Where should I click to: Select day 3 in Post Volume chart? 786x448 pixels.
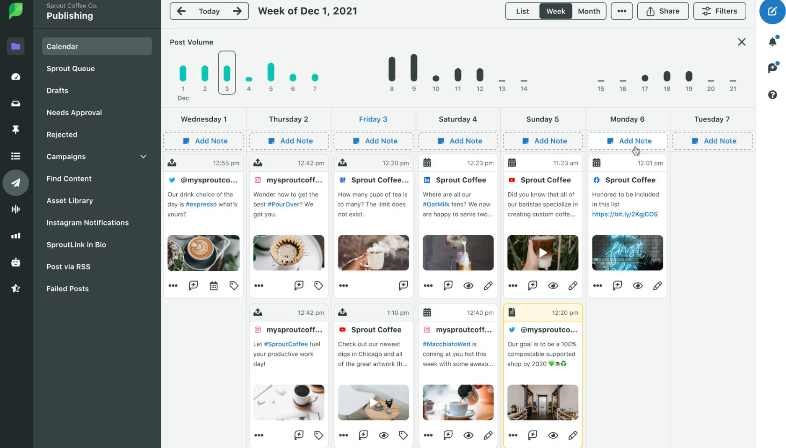tap(227, 73)
